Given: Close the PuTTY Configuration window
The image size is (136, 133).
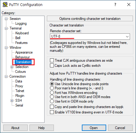Looking at the screenshot, I should 129,5.
